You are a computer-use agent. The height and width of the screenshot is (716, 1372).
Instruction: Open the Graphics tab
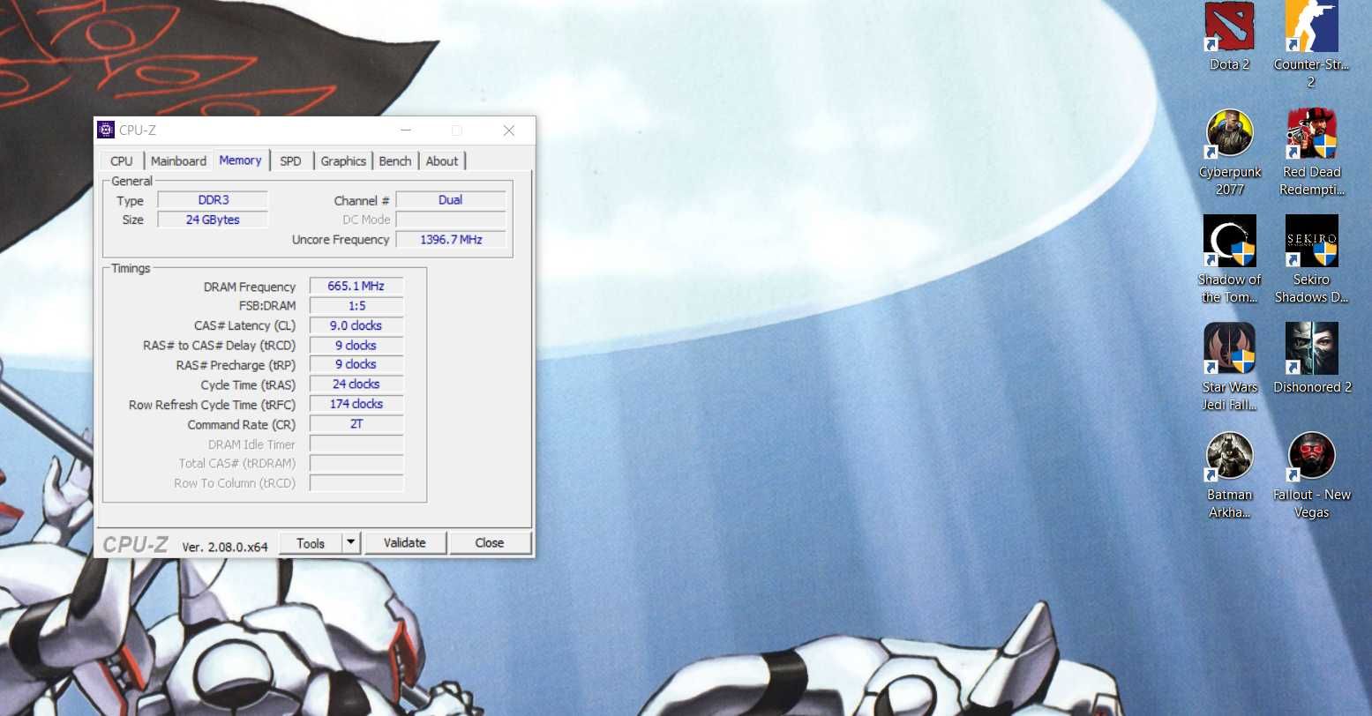tap(343, 160)
